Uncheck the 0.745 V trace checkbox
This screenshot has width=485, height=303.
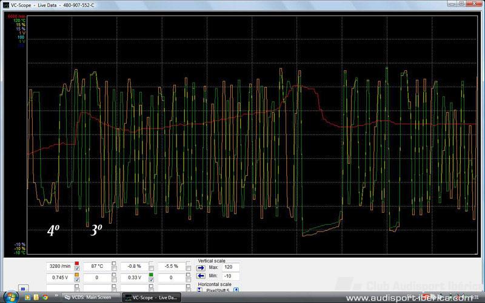(x=77, y=279)
